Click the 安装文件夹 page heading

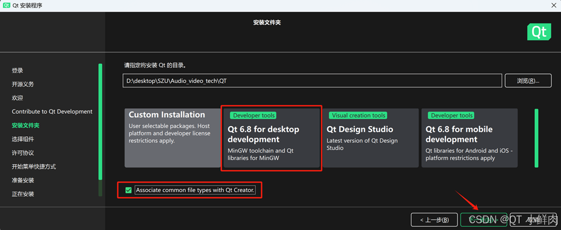267,22
